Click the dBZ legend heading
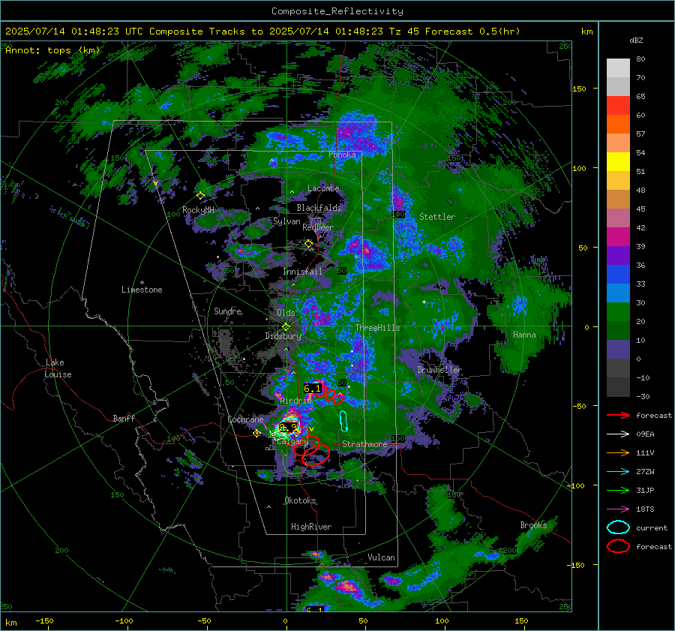675x631 pixels. coord(636,40)
